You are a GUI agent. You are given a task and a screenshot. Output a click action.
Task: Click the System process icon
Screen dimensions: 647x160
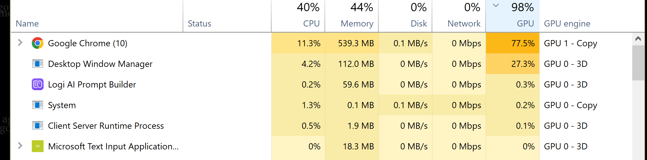[38, 105]
